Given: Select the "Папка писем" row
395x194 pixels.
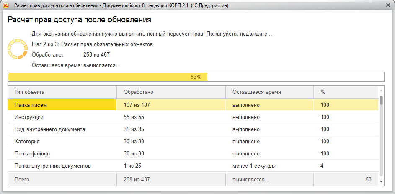Looking at the screenshot, I should click(x=62, y=105).
